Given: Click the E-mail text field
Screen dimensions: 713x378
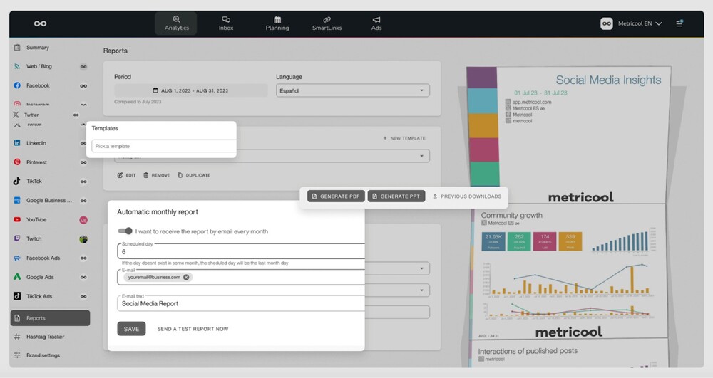Looking at the screenshot, I should [241, 303].
